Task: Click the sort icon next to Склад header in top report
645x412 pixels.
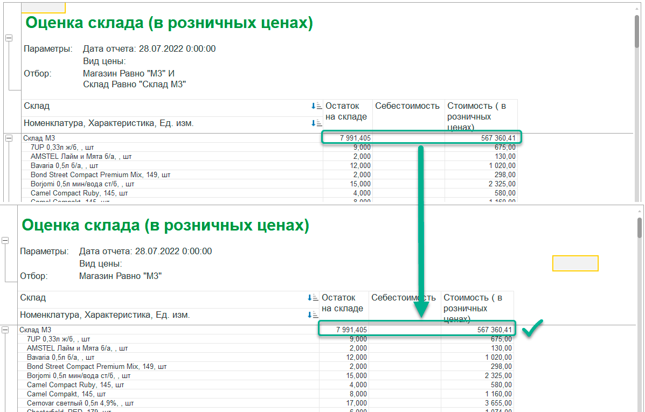Action: pyautogui.click(x=316, y=106)
